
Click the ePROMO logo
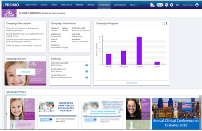coord(11,5)
